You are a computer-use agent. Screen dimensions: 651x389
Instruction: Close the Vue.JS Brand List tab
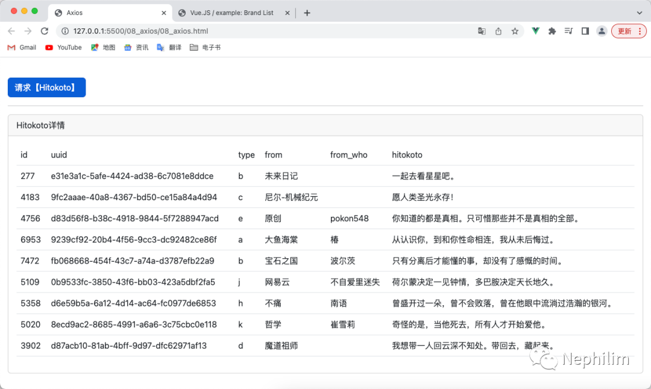point(288,13)
